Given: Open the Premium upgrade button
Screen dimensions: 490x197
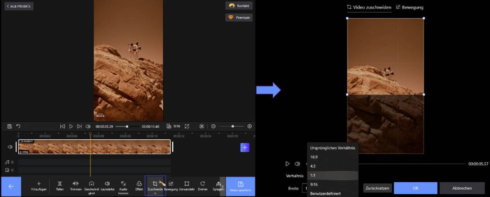Looking at the screenshot, I should [x=239, y=18].
